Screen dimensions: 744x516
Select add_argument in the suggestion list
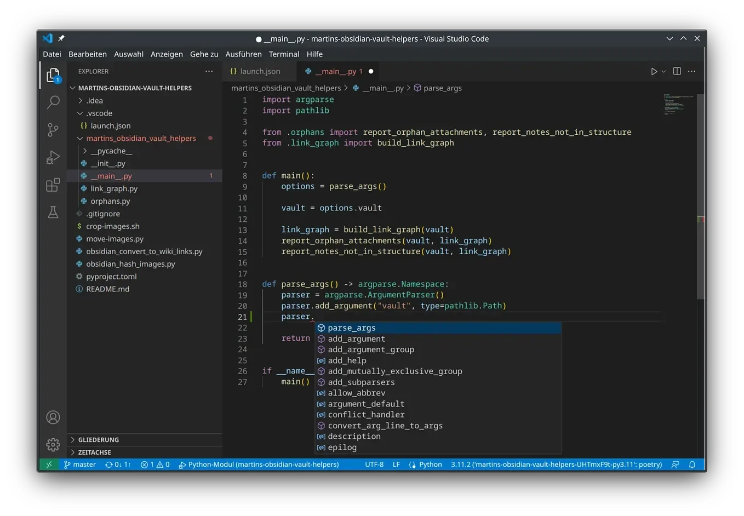(438, 339)
